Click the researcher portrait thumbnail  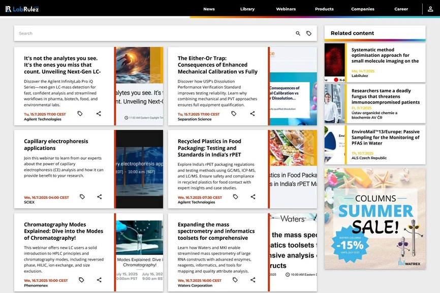pyautogui.click(x=335, y=104)
